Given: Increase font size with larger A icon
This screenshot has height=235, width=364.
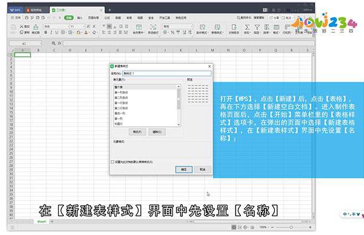Looking at the screenshot, I should click(89, 26).
